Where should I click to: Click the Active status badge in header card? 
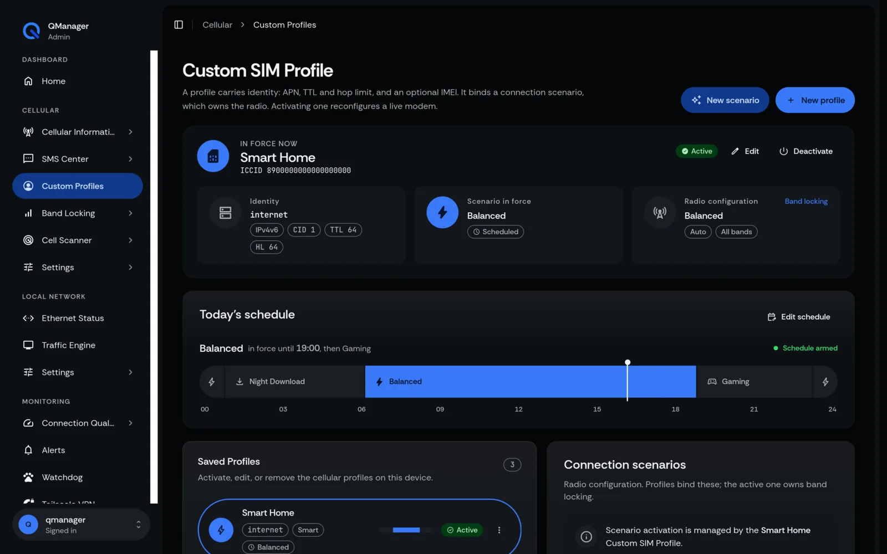[697, 151]
